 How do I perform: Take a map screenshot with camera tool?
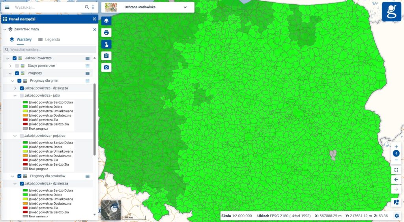[x=106, y=67]
